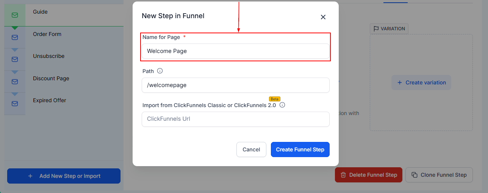The height and width of the screenshot is (193, 488).
Task: Click Add New Step or Import
Action: [x=64, y=176]
